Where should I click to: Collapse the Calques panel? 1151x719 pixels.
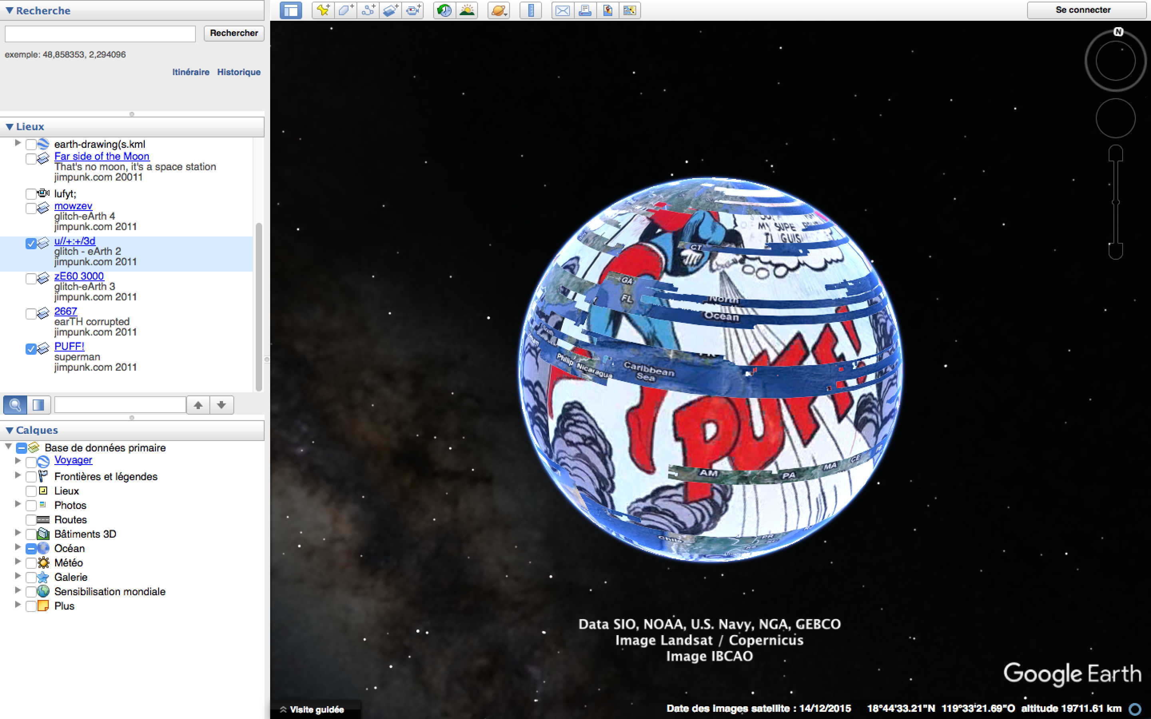click(x=9, y=430)
